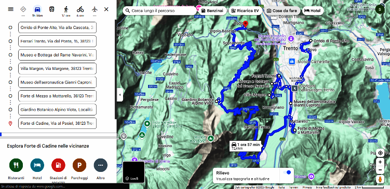This screenshot has width=390, height=189.
Task: Click the Ristoranti nearby icon
Action: click(16, 165)
